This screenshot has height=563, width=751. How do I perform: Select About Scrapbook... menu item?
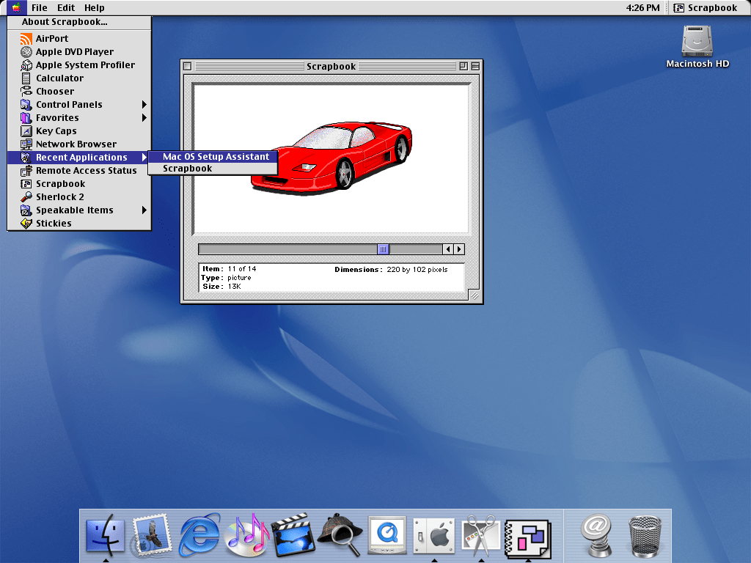[x=65, y=22]
